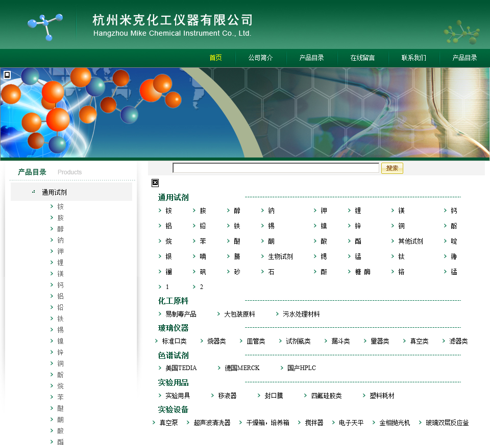The image size is (490, 445).
Task: Select 钠 in the left sidebar list
Action: 60,240
